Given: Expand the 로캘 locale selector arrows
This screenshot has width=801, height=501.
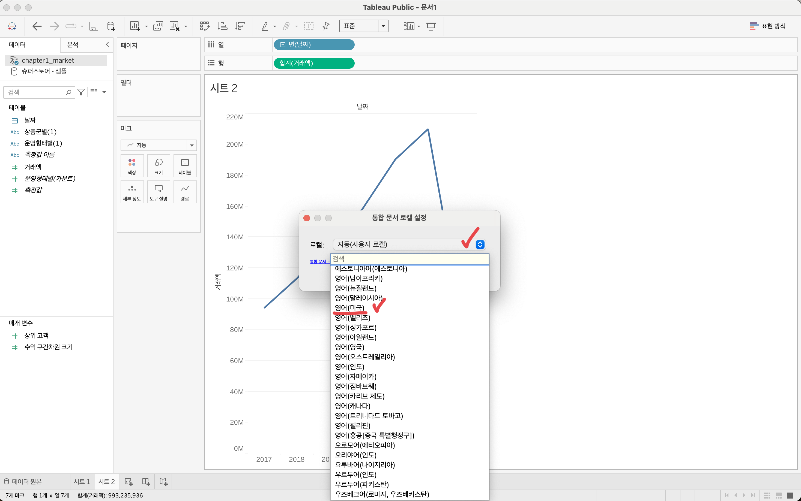Looking at the screenshot, I should (x=480, y=245).
